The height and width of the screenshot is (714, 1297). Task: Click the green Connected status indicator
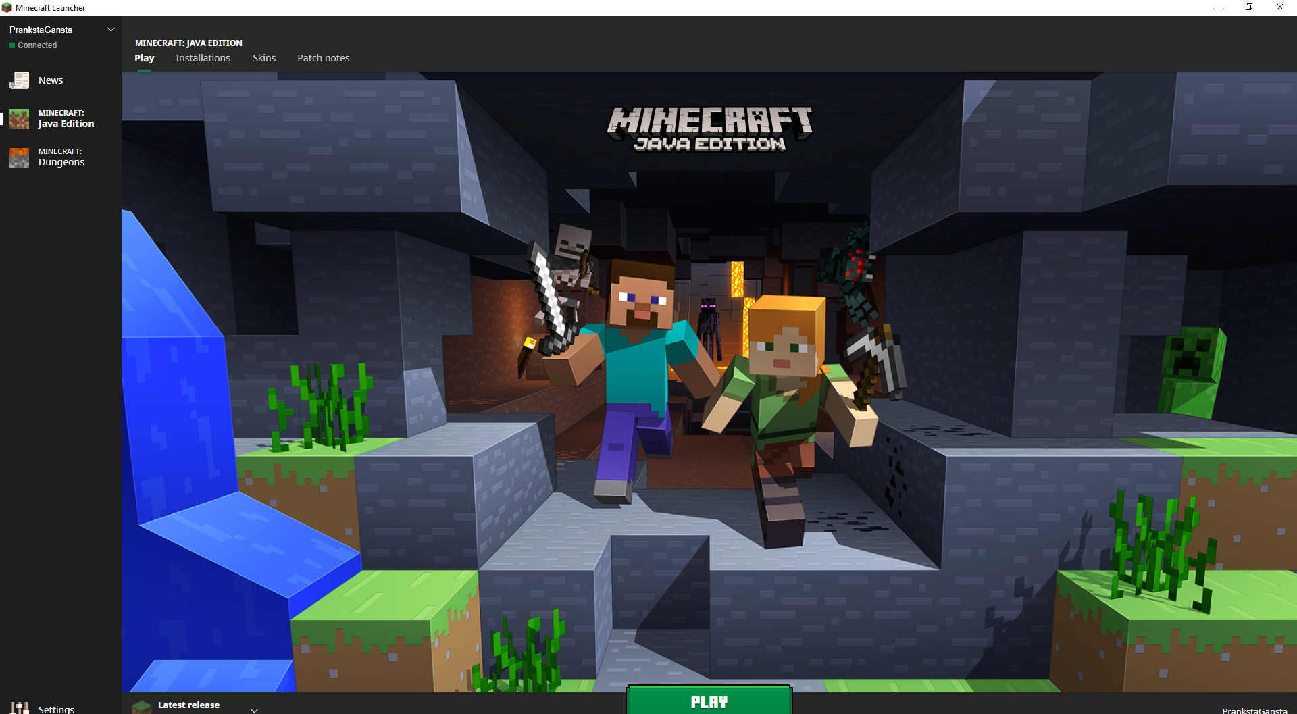pos(12,45)
